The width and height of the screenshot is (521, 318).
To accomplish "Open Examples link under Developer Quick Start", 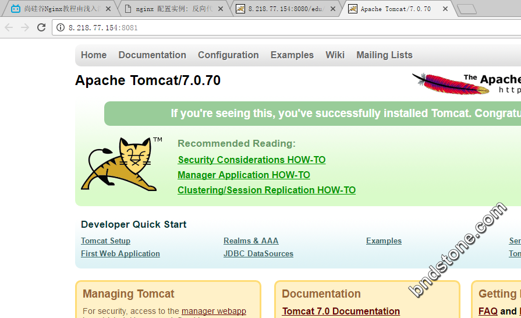I will pyautogui.click(x=384, y=241).
